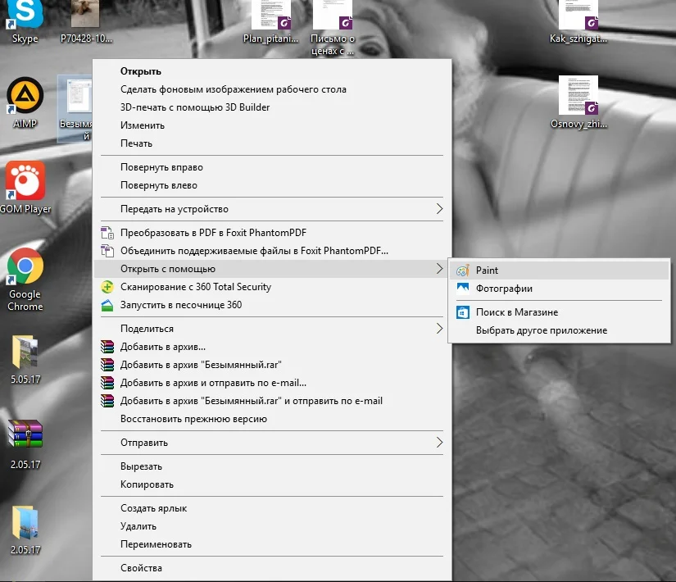Choose Сделать фоновым изображением рабочего стола
The height and width of the screenshot is (582, 676).
[272, 89]
